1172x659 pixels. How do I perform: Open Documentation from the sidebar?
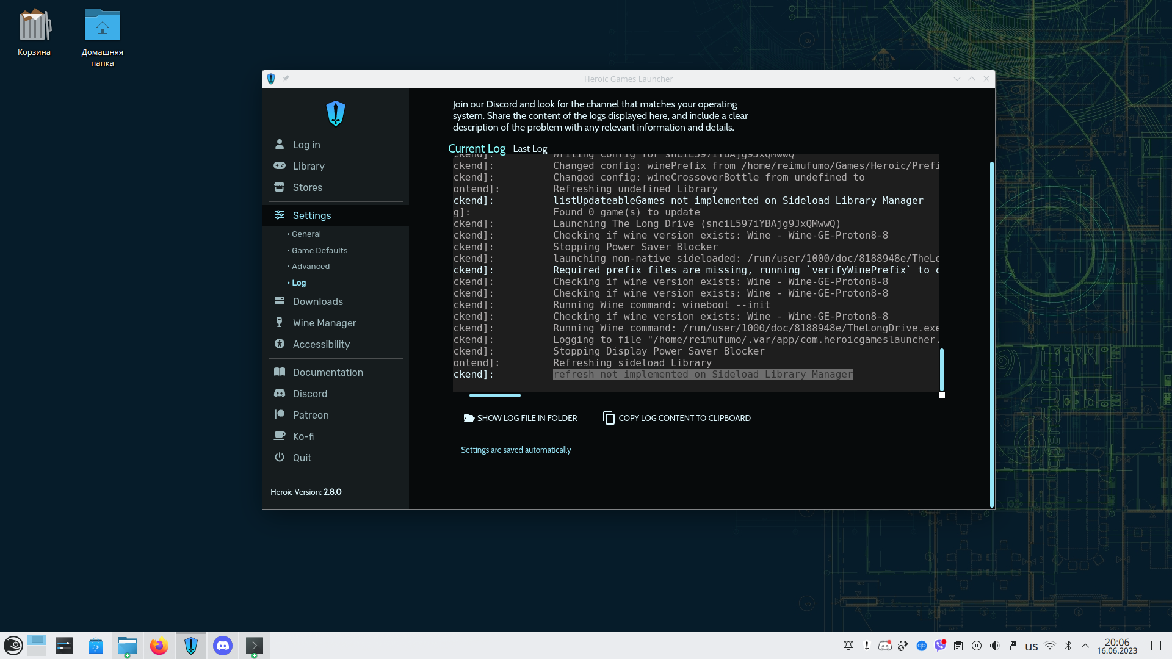327,372
